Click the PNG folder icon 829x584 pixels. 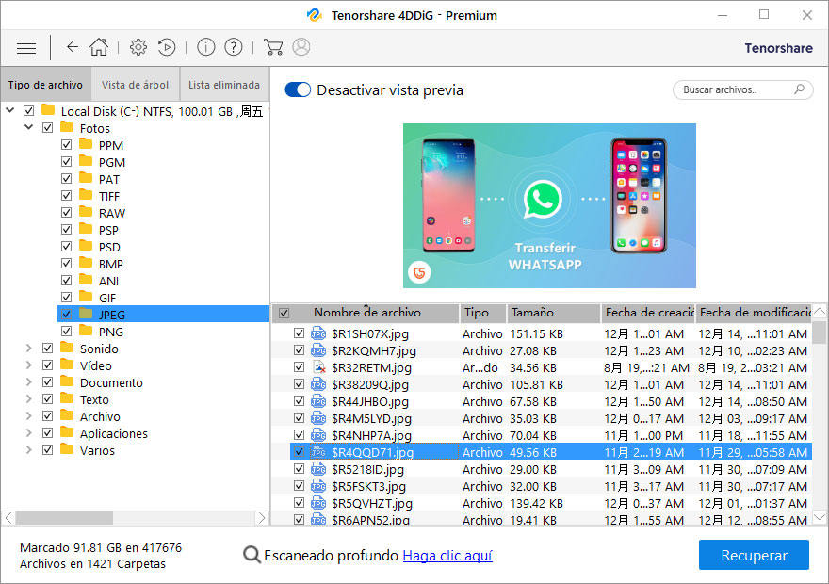[x=86, y=331]
